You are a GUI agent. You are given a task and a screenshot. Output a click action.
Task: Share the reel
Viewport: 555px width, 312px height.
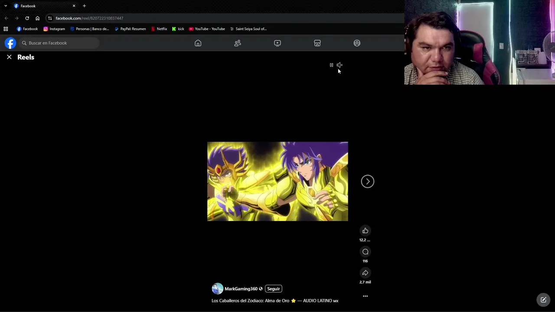(x=365, y=273)
